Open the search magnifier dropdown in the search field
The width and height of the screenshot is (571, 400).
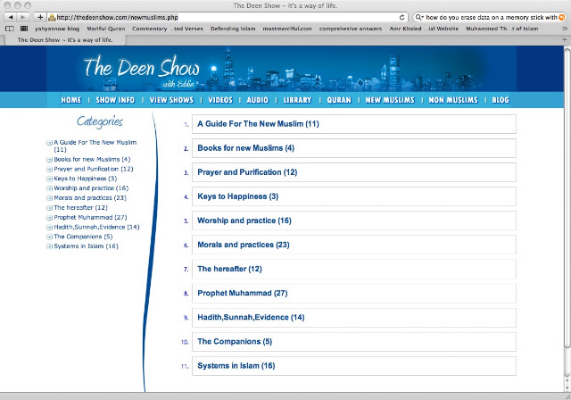(x=419, y=17)
